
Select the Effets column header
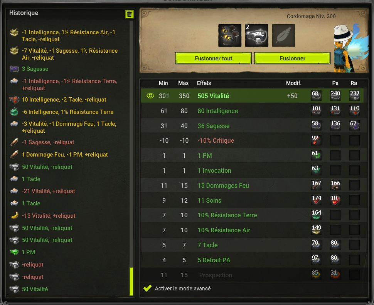204,83
